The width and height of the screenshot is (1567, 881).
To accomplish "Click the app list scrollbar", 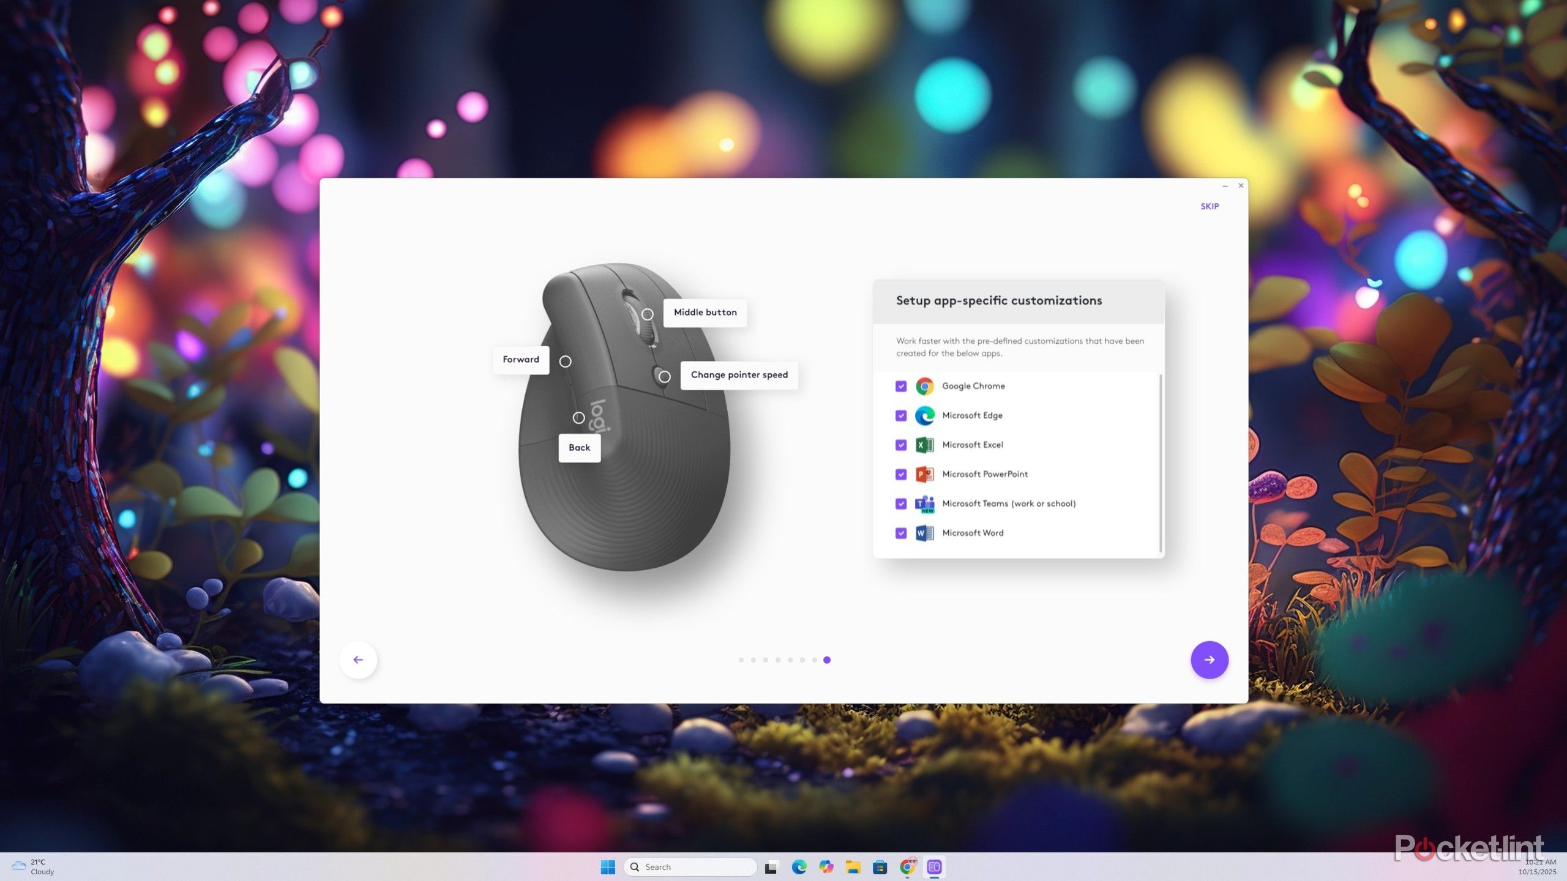I will (1161, 464).
